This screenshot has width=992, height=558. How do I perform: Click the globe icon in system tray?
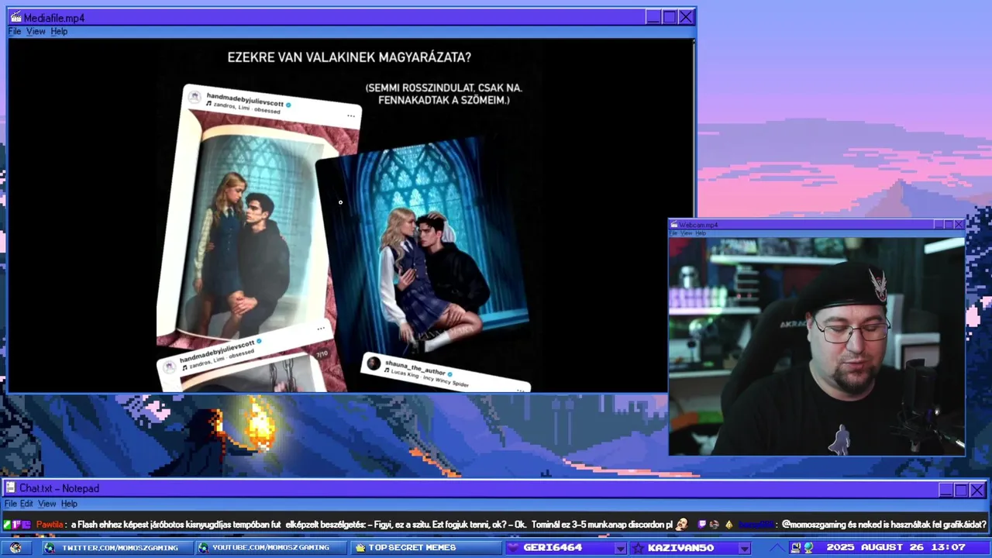808,548
